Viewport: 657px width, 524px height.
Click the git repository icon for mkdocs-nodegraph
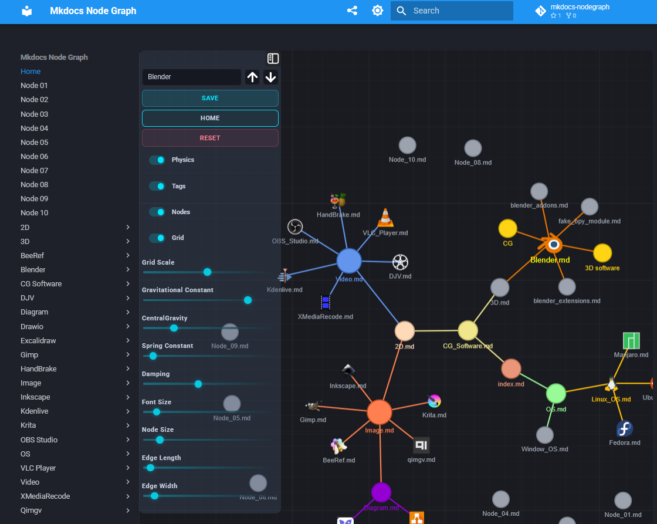(540, 11)
